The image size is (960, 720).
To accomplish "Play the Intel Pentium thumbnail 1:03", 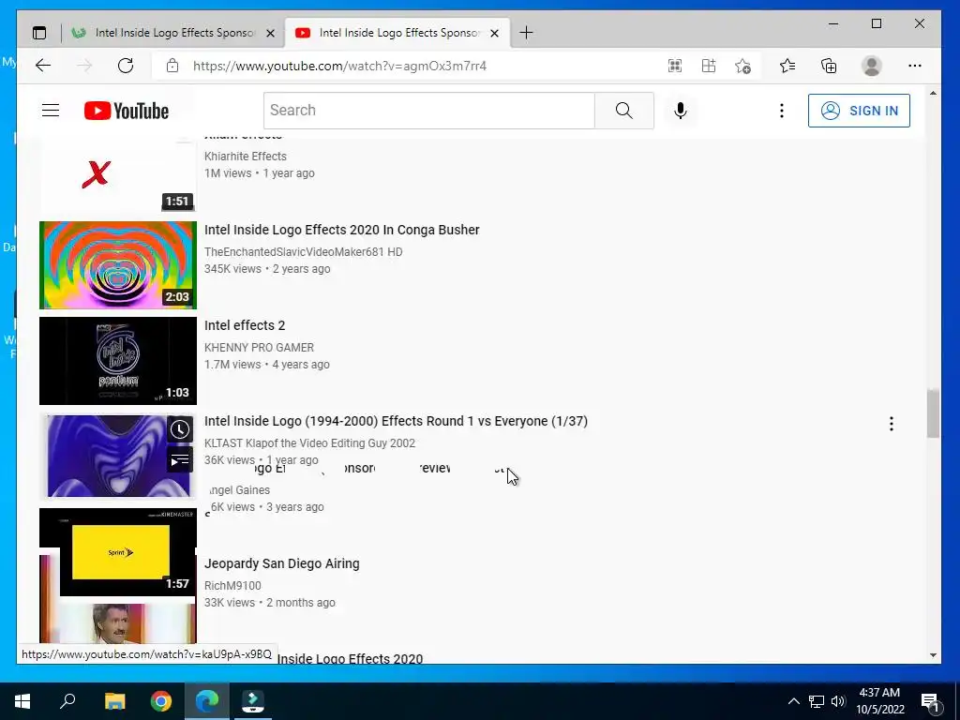I will click(x=118, y=361).
